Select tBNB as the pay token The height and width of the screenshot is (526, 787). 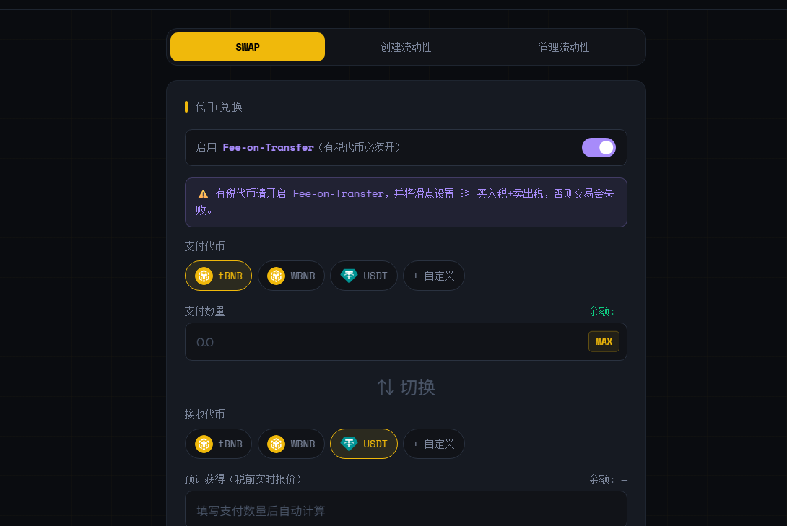click(218, 276)
